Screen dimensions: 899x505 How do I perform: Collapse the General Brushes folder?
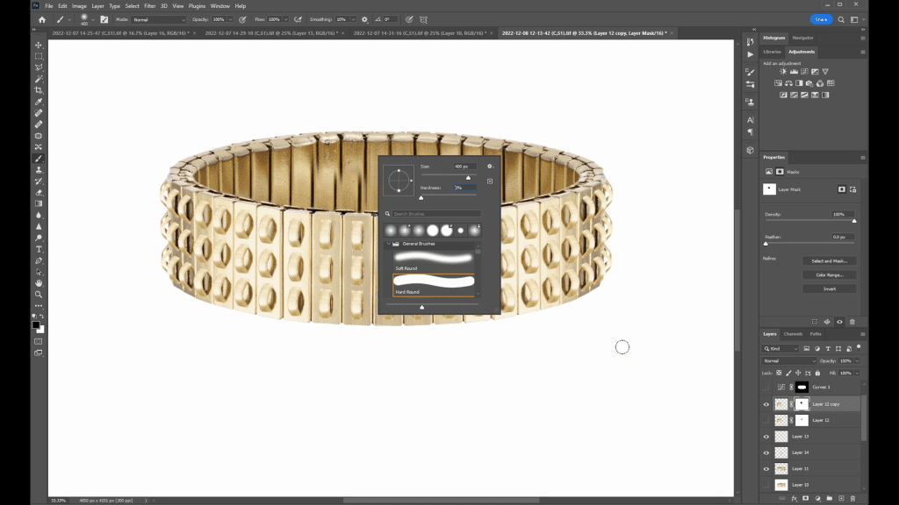pos(388,244)
